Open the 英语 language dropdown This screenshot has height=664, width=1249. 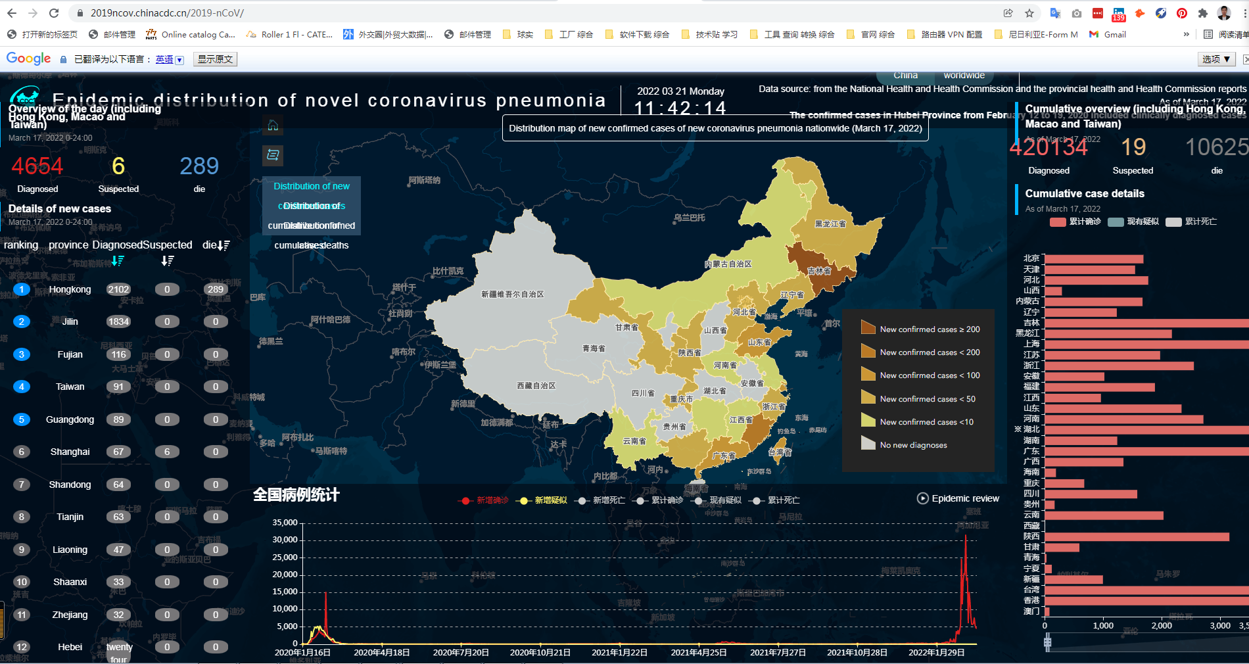(169, 59)
